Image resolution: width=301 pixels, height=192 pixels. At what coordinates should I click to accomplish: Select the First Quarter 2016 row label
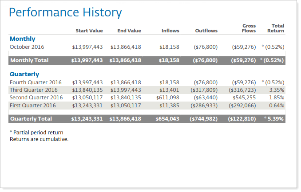(33, 105)
